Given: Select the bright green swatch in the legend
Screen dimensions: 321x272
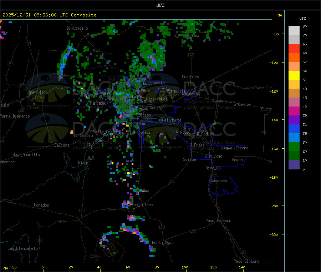Looking at the screenshot, I should click(294, 147).
